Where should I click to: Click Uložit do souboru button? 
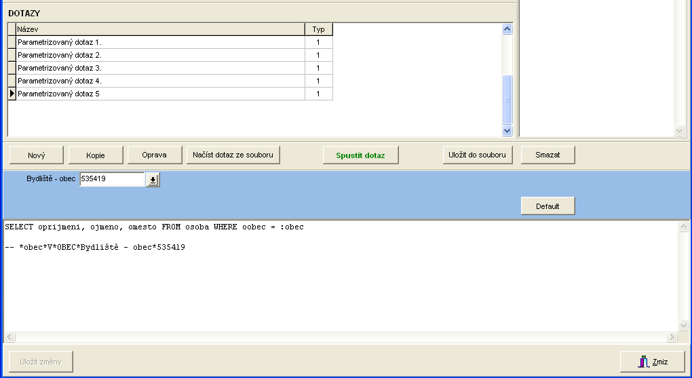click(x=477, y=155)
